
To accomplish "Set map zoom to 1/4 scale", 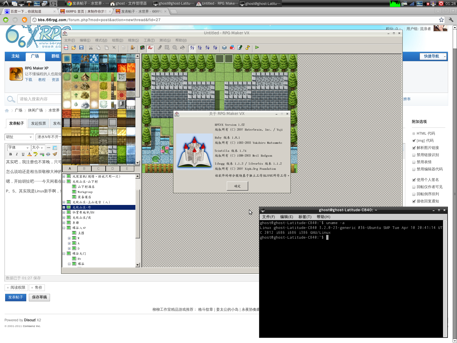I will tap(207, 48).
